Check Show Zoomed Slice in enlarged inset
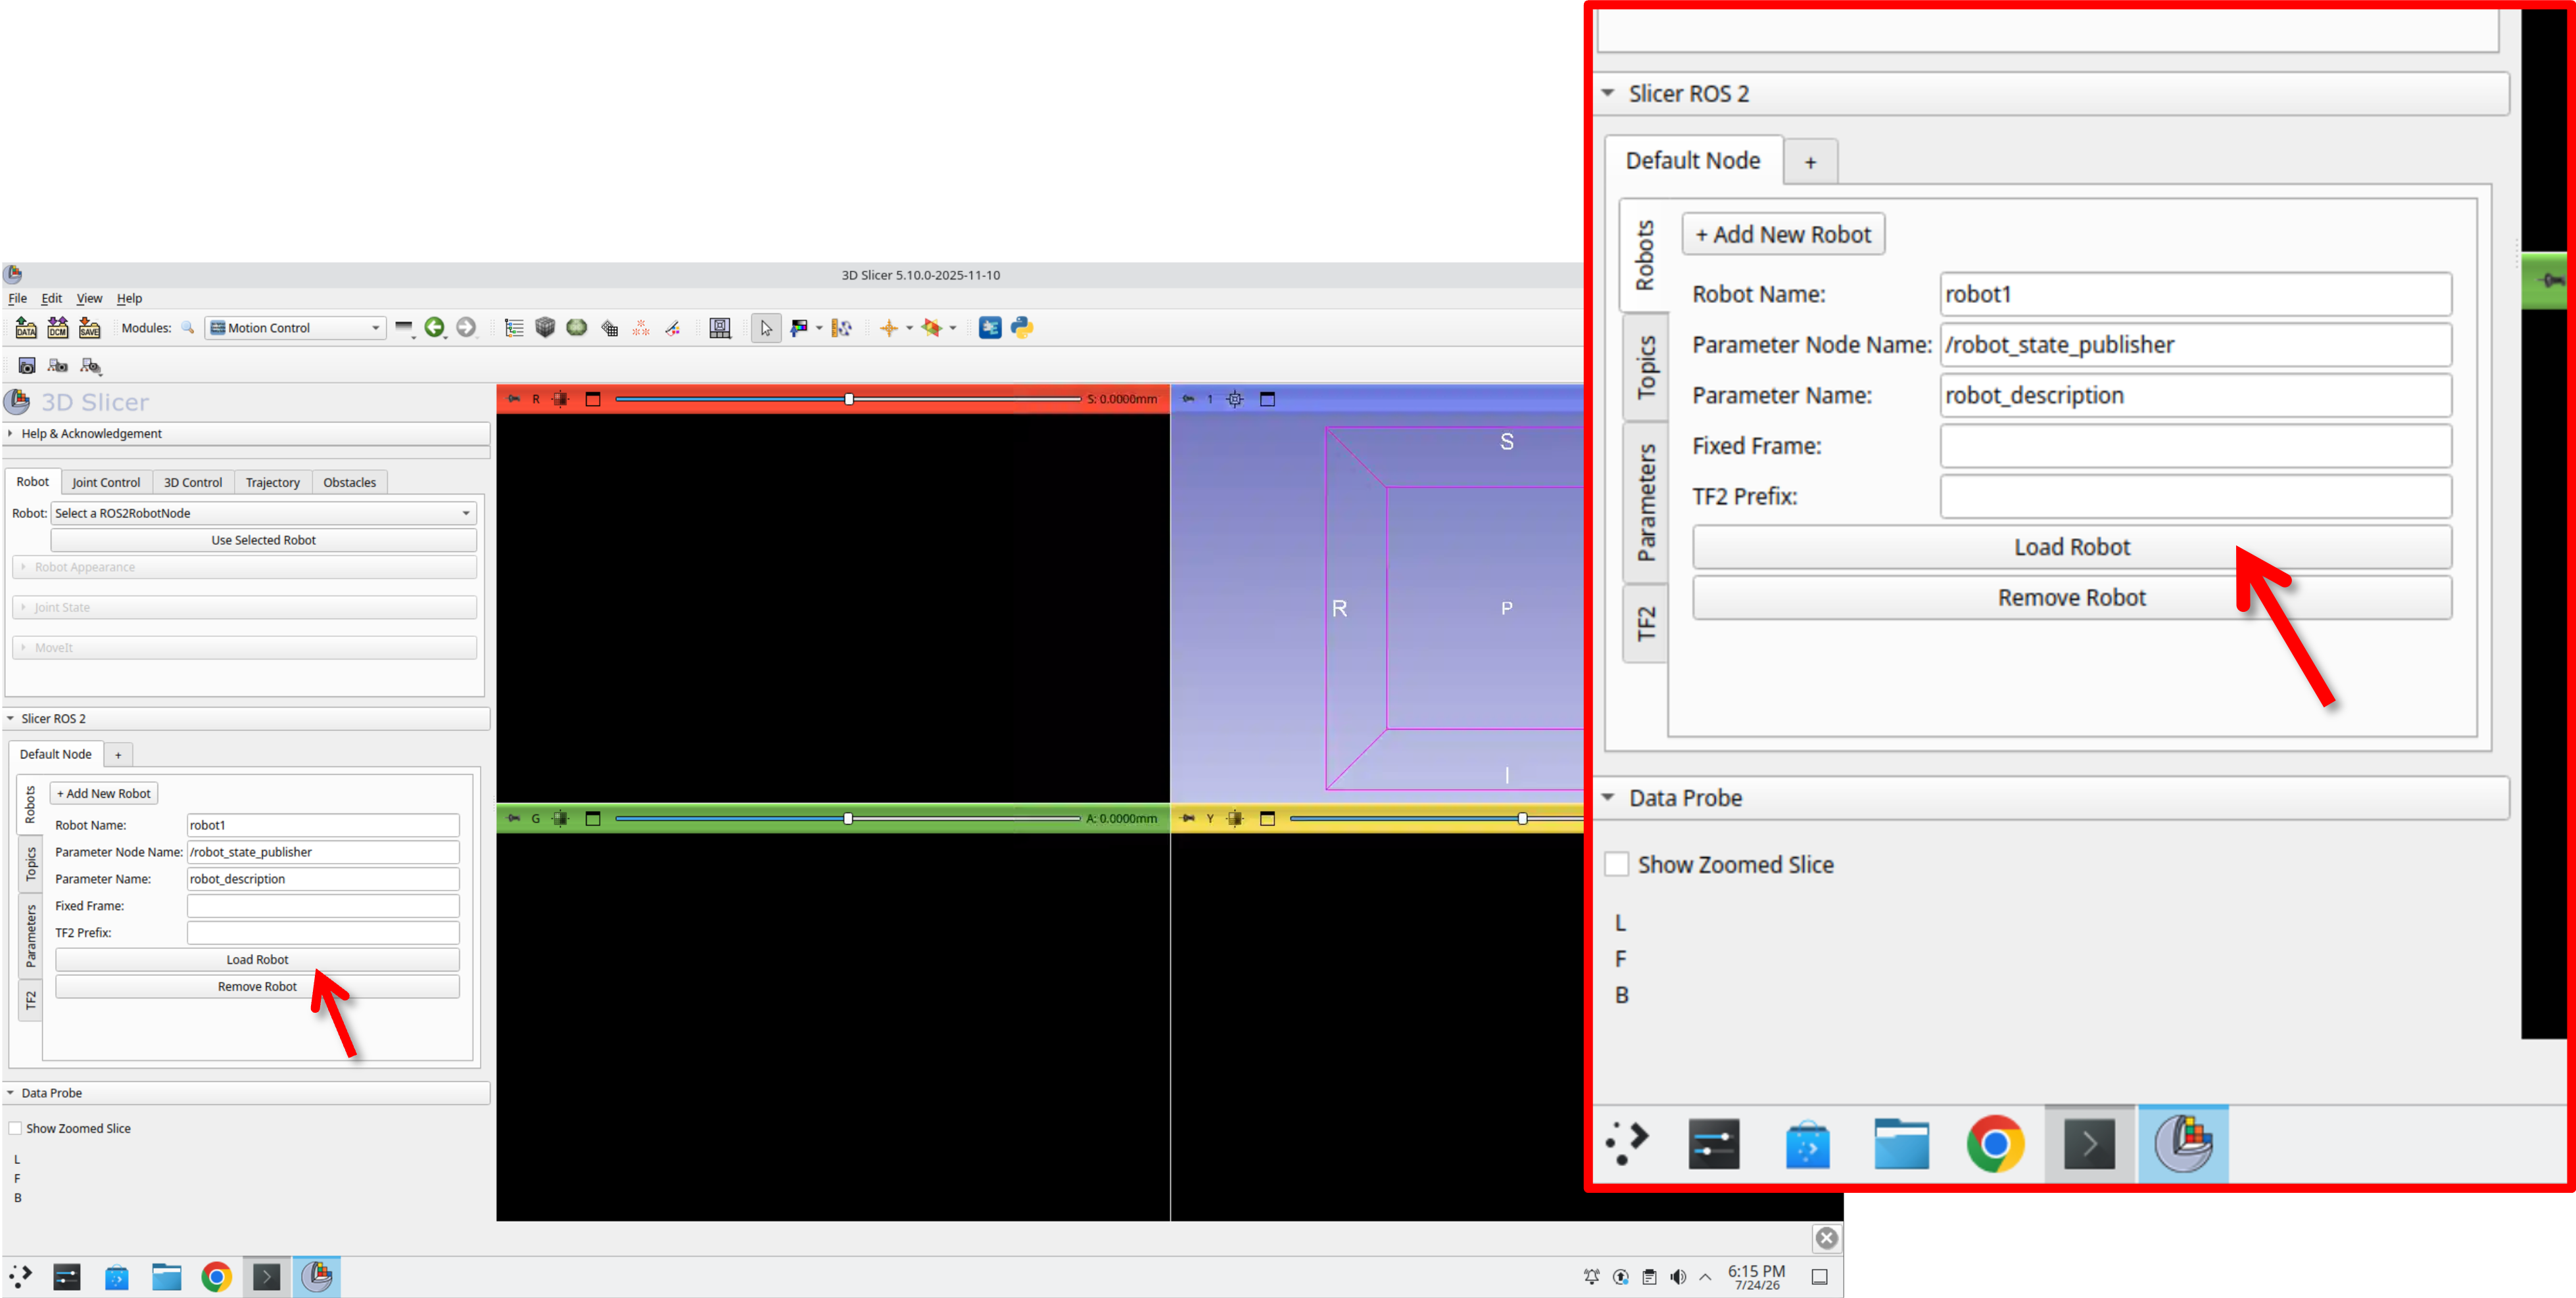This screenshot has width=2576, height=1298. point(1616,864)
